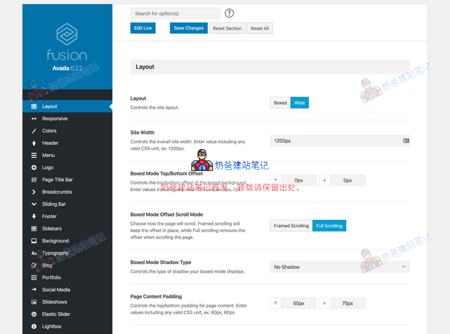Open the Typography settings section
The width and height of the screenshot is (450, 334).
point(55,253)
